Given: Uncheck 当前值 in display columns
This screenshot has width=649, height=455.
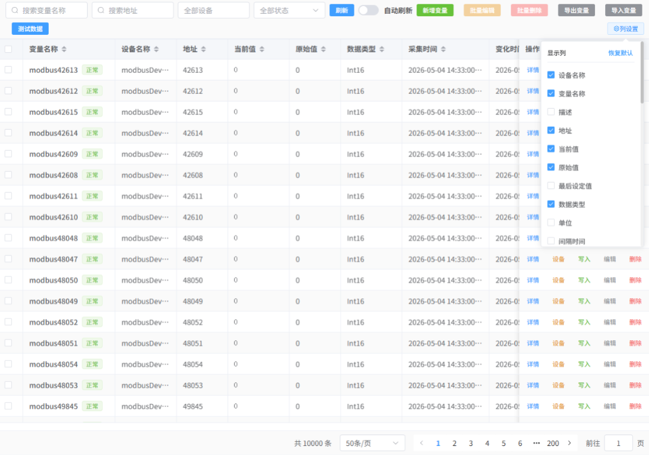Looking at the screenshot, I should 551,148.
